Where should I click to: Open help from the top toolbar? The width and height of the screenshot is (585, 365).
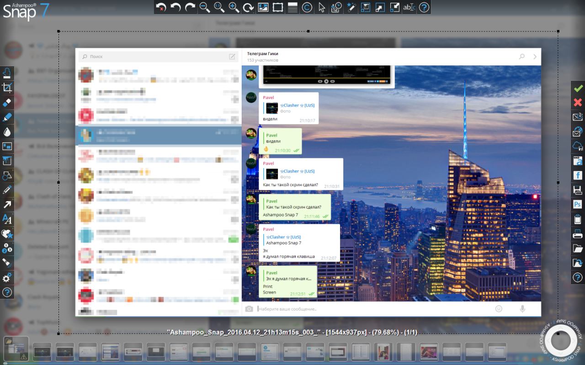click(424, 7)
